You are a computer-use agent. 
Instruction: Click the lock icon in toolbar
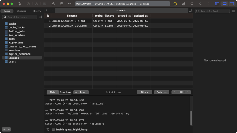pyautogui.click(x=53, y=4)
